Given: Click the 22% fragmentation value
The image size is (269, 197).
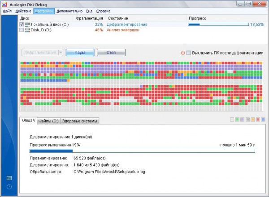Looking at the screenshot, I should (x=99, y=25).
